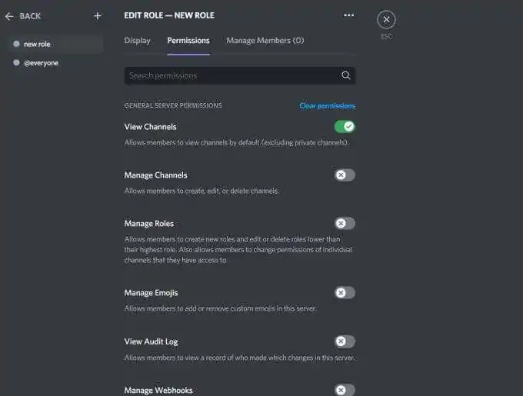Viewport: 523px width, 396px height.
Task: Click the 'Manage Roles' permission title
Action: point(149,223)
